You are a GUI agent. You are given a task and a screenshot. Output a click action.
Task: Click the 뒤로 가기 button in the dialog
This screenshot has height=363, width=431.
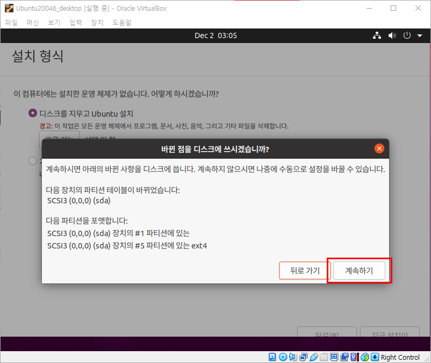[305, 271]
